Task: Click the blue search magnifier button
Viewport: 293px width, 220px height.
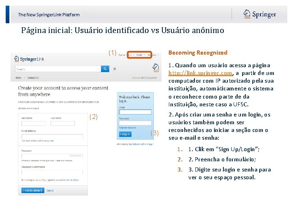Action: pyautogui.click(x=105, y=69)
